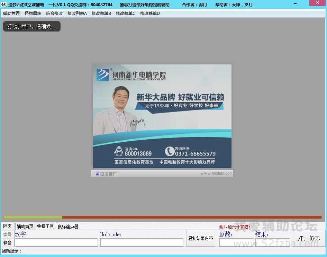The width and height of the screenshot is (327, 257).
Task: Click the app icon in the title bar
Action: pyautogui.click(x=4, y=4)
